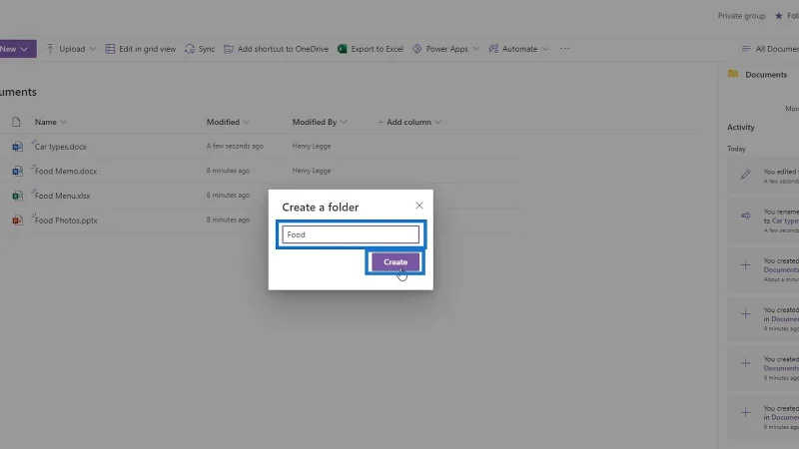Click the Power Apps icon
The height and width of the screenshot is (449, 799).
(416, 49)
